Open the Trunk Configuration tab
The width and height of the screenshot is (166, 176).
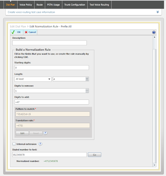tap(75, 5)
